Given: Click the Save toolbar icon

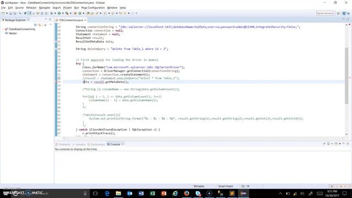Looking at the screenshot, I should (x=10, y=13).
